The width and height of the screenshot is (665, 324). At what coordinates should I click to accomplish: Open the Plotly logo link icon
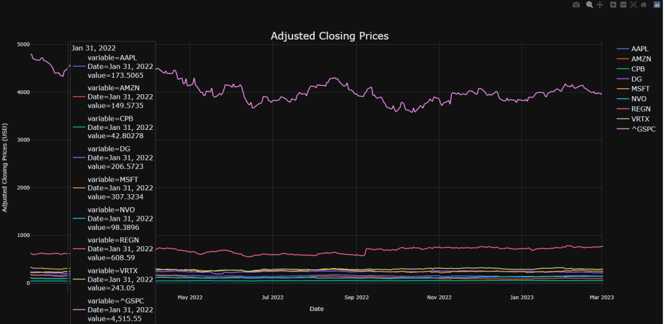657,5
